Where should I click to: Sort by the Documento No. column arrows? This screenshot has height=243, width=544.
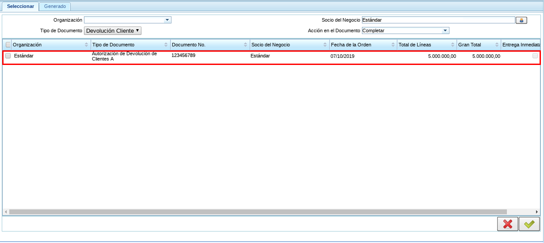click(x=245, y=45)
